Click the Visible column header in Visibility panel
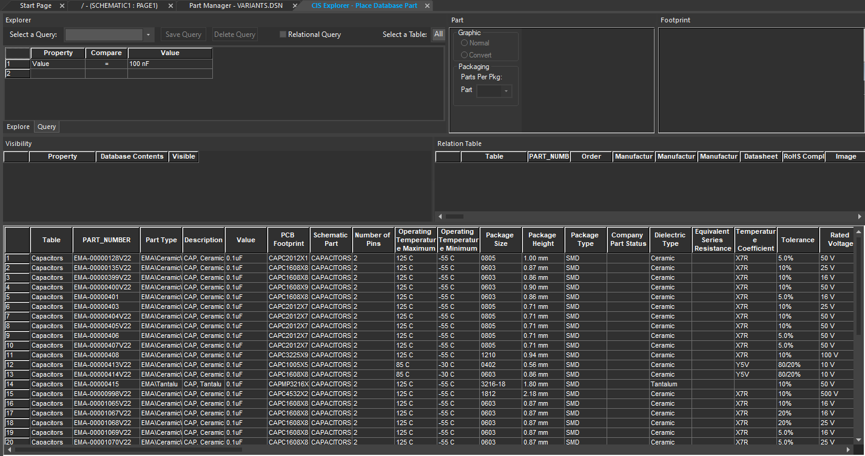 183,156
